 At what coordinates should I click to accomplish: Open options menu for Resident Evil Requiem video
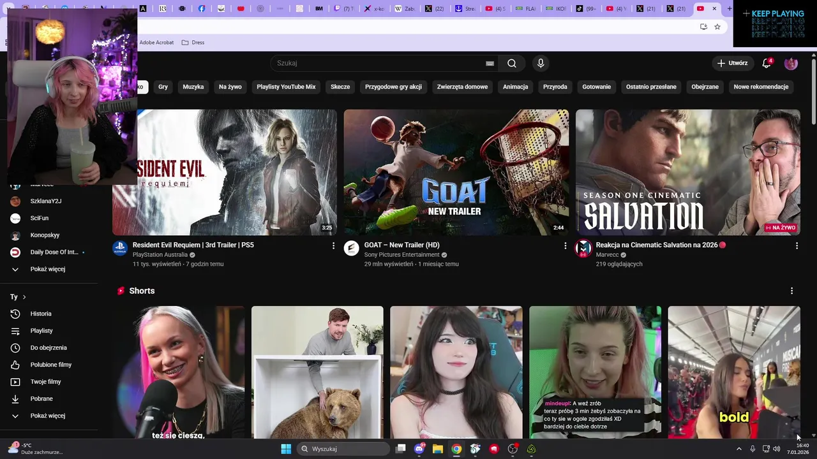tap(333, 245)
